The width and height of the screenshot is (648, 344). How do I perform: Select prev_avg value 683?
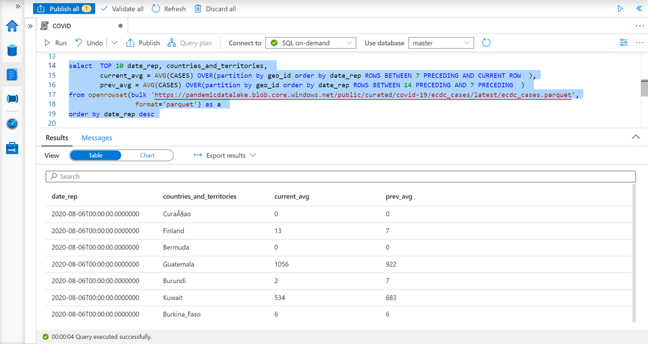coord(391,298)
